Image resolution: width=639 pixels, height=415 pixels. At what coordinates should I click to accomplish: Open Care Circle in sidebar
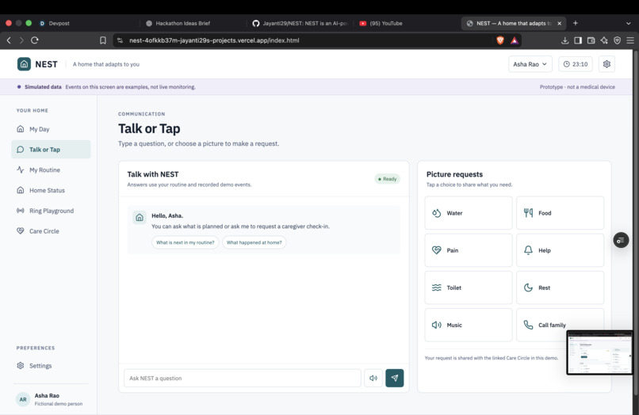click(51, 231)
